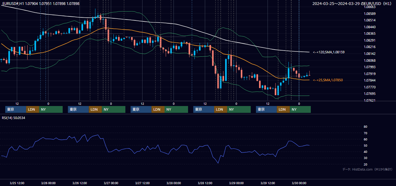Click the 3/30 00:00 date axis label
Screen dimensions: 396x186
click(x=299, y=183)
